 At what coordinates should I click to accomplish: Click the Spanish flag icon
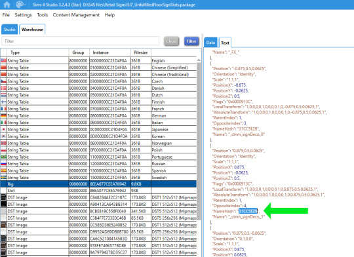coord(3,170)
